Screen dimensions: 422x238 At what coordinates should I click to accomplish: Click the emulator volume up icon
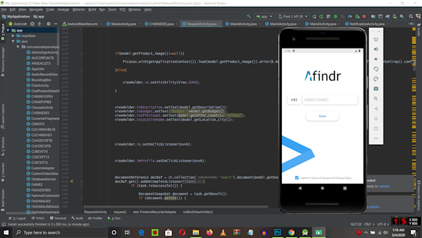coord(375,49)
